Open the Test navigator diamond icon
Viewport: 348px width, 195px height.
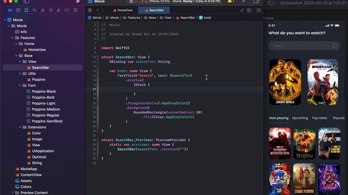click(x=51, y=10)
